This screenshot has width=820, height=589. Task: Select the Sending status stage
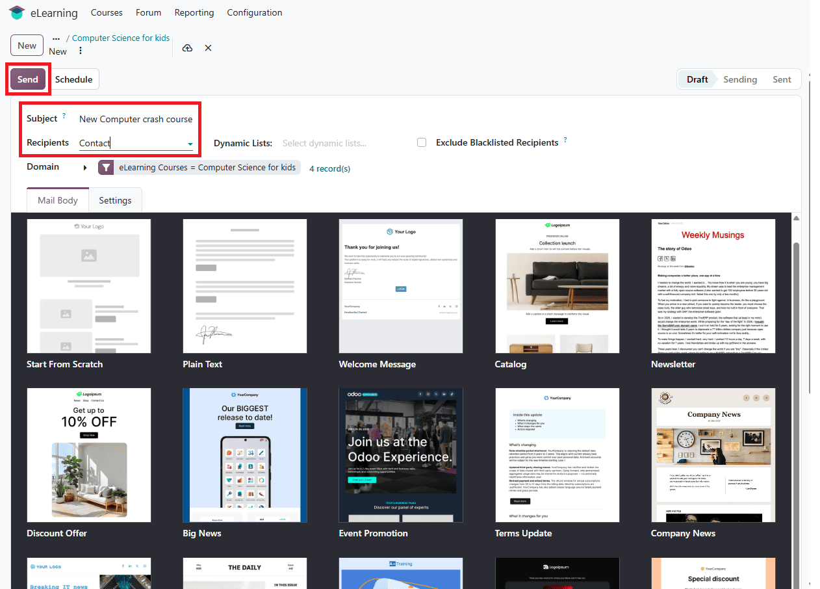[x=740, y=79]
